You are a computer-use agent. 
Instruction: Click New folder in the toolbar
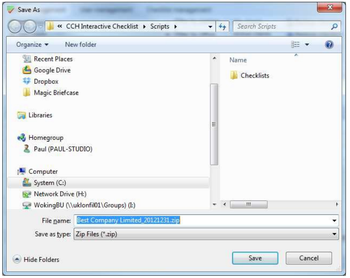click(x=80, y=45)
